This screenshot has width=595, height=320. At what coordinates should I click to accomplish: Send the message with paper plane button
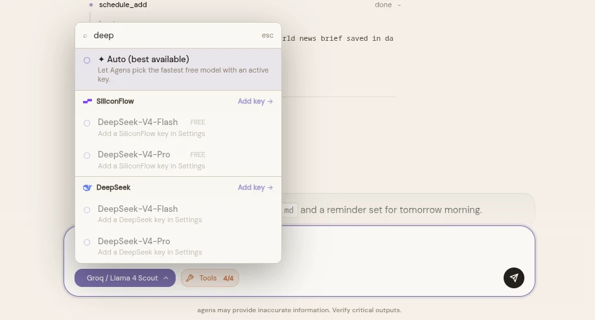[514, 278]
